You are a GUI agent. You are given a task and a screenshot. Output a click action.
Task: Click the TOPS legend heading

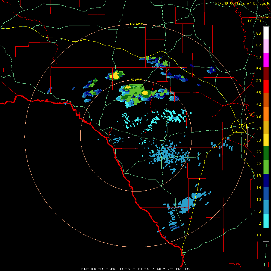265,18
